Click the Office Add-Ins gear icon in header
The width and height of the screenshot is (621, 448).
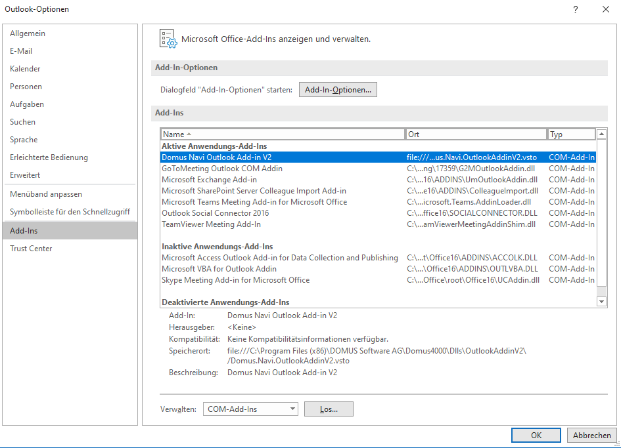click(168, 39)
